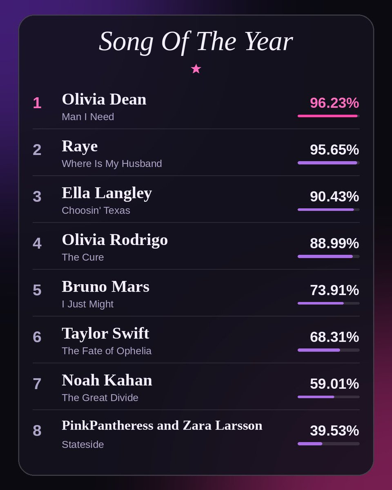Click the 39.53% progress bar
This screenshot has width=392, height=490.
point(329,444)
